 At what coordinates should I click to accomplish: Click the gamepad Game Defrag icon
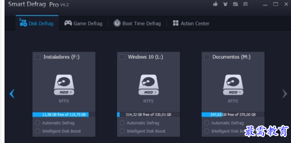(x=68, y=23)
